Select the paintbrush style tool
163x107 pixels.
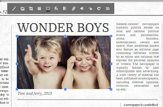pyautogui.click(x=14, y=8)
